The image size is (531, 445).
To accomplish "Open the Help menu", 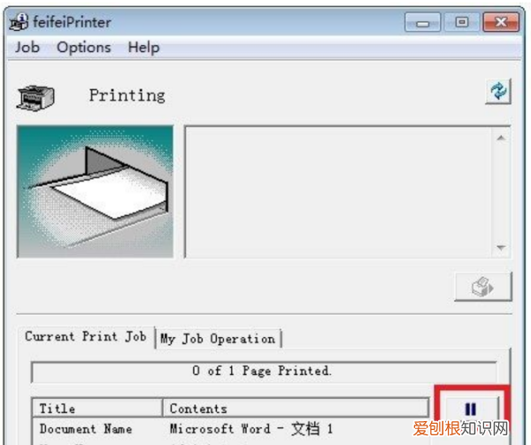I will tap(143, 47).
